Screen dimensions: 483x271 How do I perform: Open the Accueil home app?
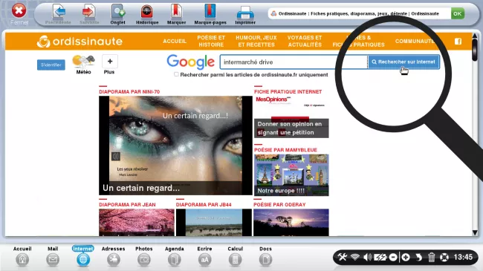tap(22, 256)
